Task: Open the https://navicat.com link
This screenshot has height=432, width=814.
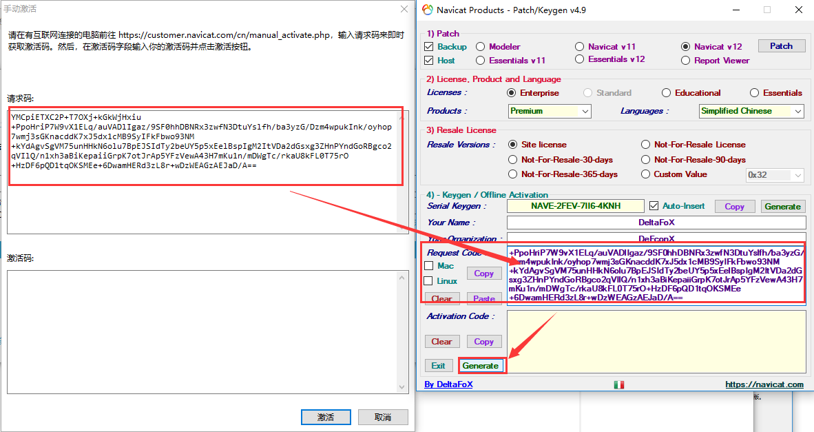Action: coord(764,384)
